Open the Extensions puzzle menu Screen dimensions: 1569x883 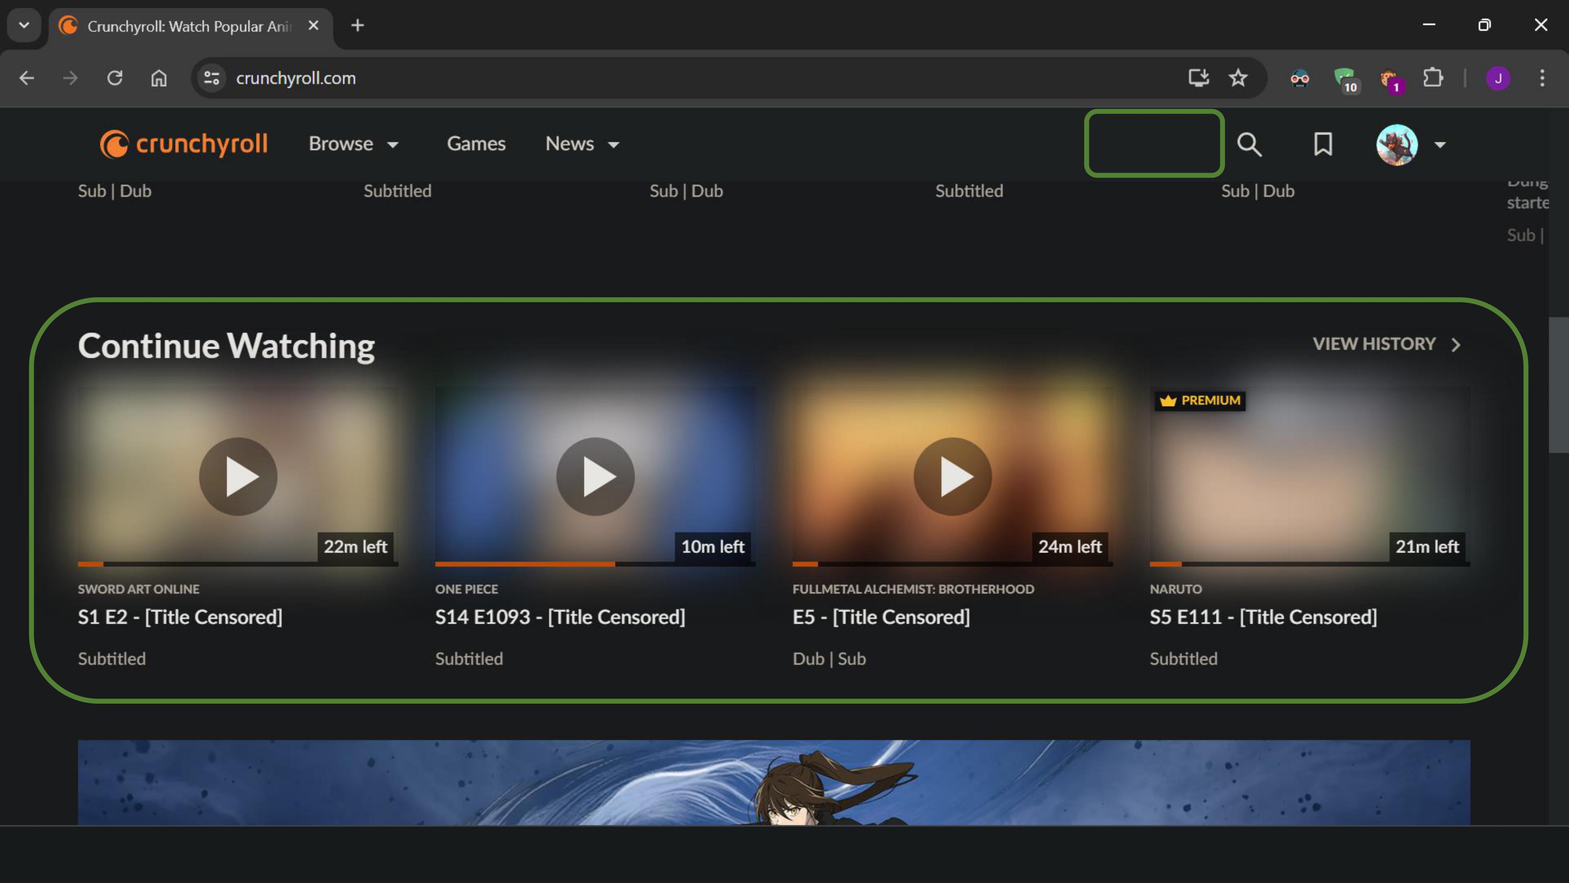coord(1432,78)
